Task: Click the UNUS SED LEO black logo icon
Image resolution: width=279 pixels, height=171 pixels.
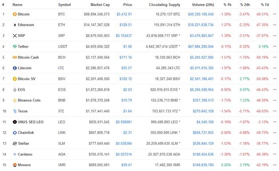Action: (x=15, y=122)
